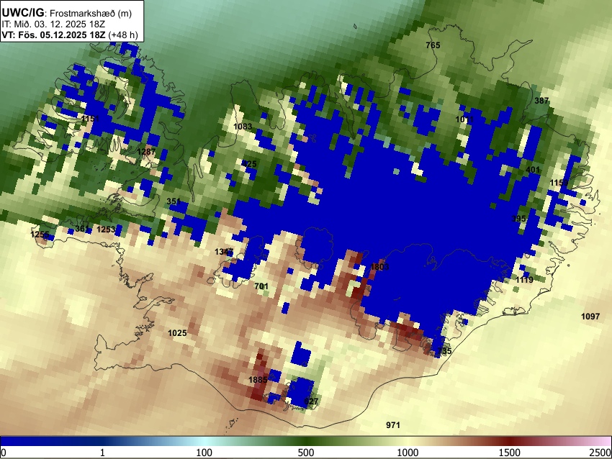Click the title text "Frostmarkshæð (m)"
The height and width of the screenshot is (459, 612).
point(91,13)
